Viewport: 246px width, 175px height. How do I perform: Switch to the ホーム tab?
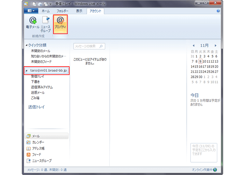point(45,11)
